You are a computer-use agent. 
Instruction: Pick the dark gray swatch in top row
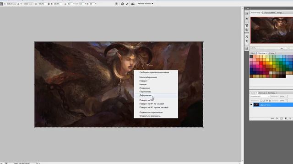(251, 56)
